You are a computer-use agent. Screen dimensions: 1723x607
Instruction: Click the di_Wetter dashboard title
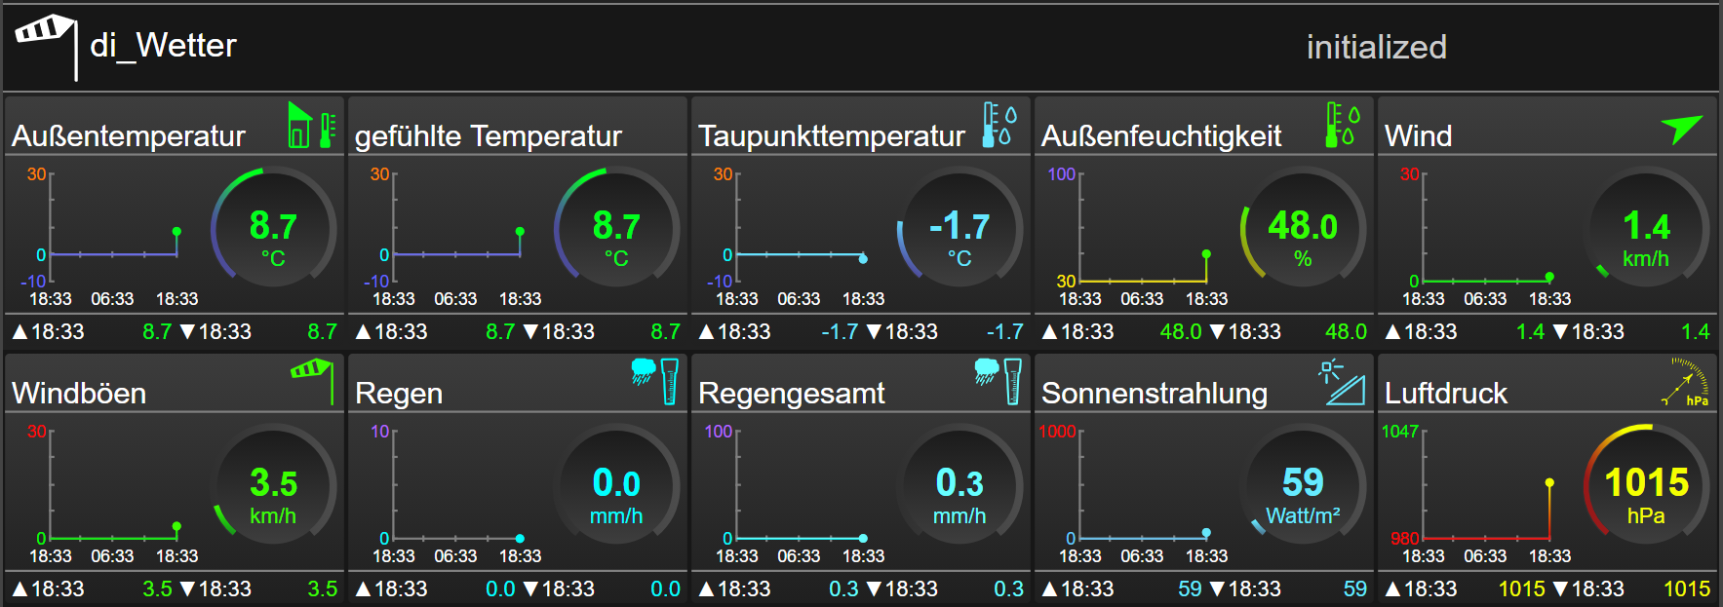pos(163,46)
